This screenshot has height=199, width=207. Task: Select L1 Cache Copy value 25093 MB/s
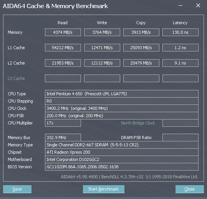tap(141, 48)
